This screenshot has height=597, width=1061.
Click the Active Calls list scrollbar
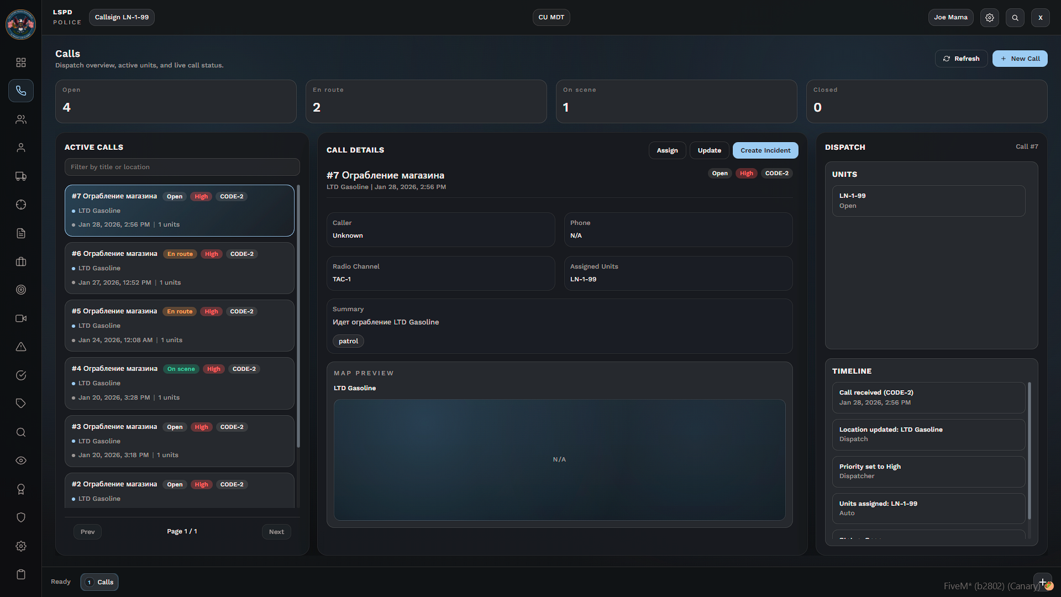coord(298,315)
